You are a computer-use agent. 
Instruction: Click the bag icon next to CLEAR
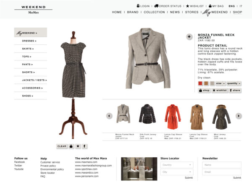[71, 146]
